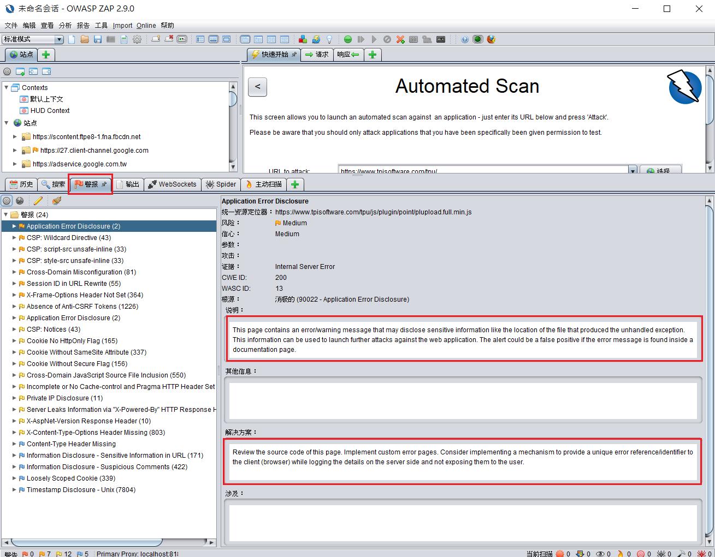Open the URL to attack combo box arrow
The image size is (715, 557).
633,170
